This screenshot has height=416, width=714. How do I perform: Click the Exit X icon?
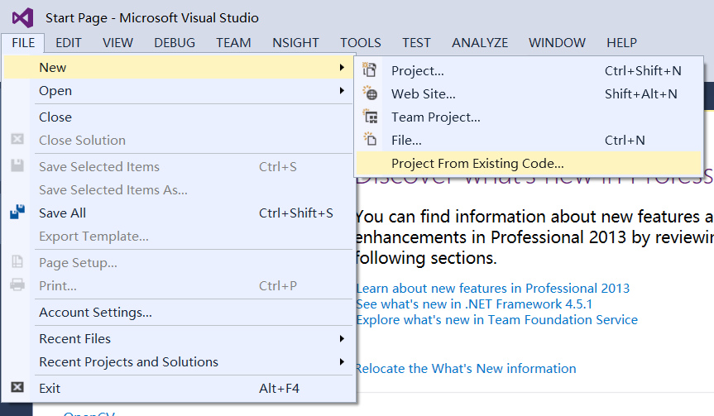pos(17,387)
